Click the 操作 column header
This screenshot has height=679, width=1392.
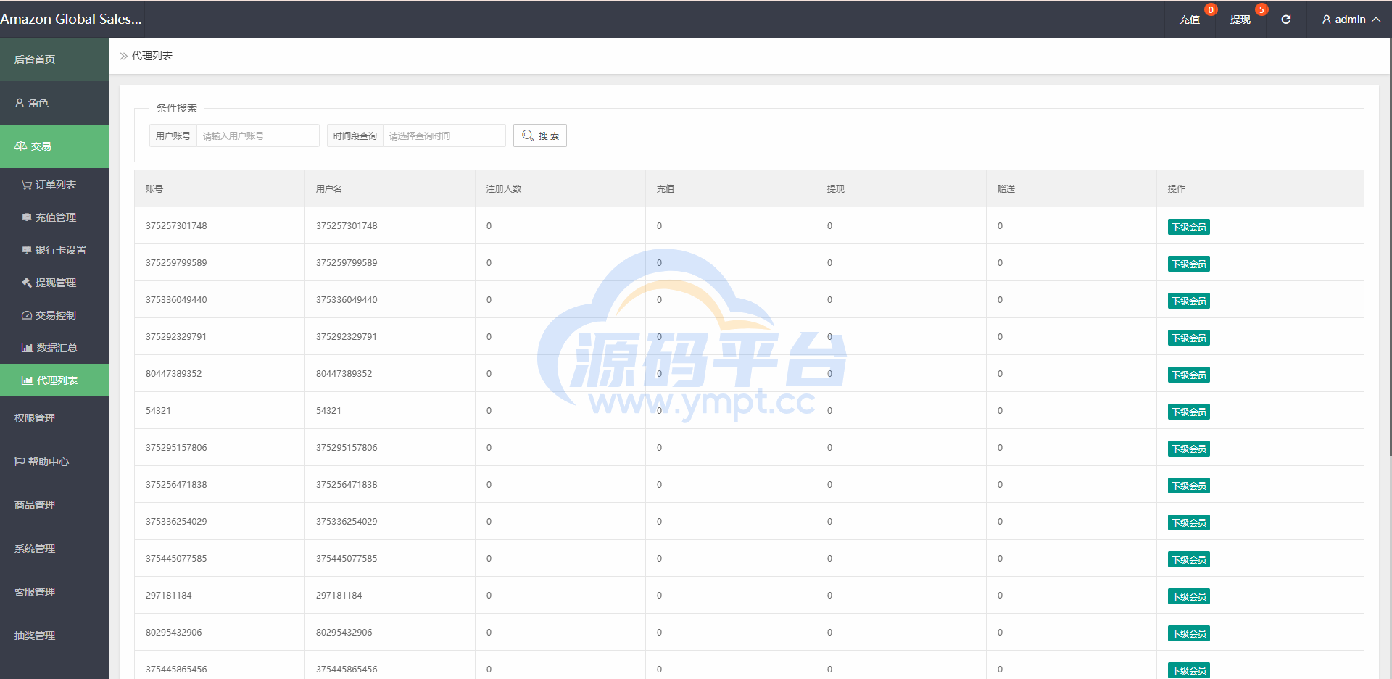point(1260,188)
